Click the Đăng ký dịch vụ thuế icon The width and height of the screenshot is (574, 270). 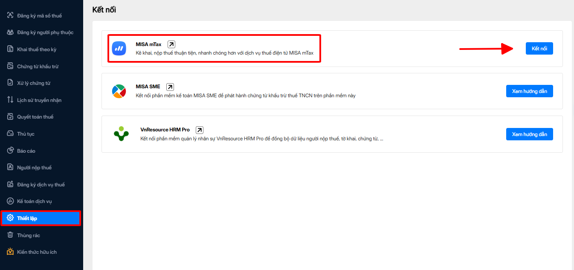pos(10,184)
